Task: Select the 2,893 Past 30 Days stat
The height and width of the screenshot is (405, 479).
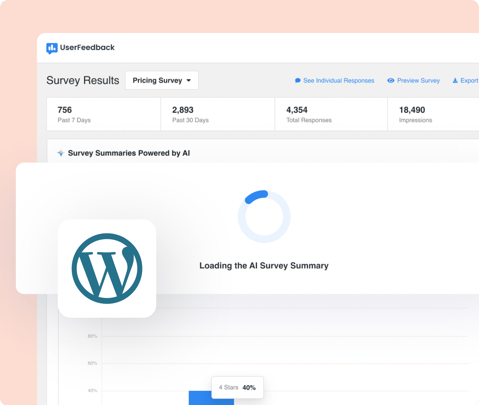Action: coord(218,114)
